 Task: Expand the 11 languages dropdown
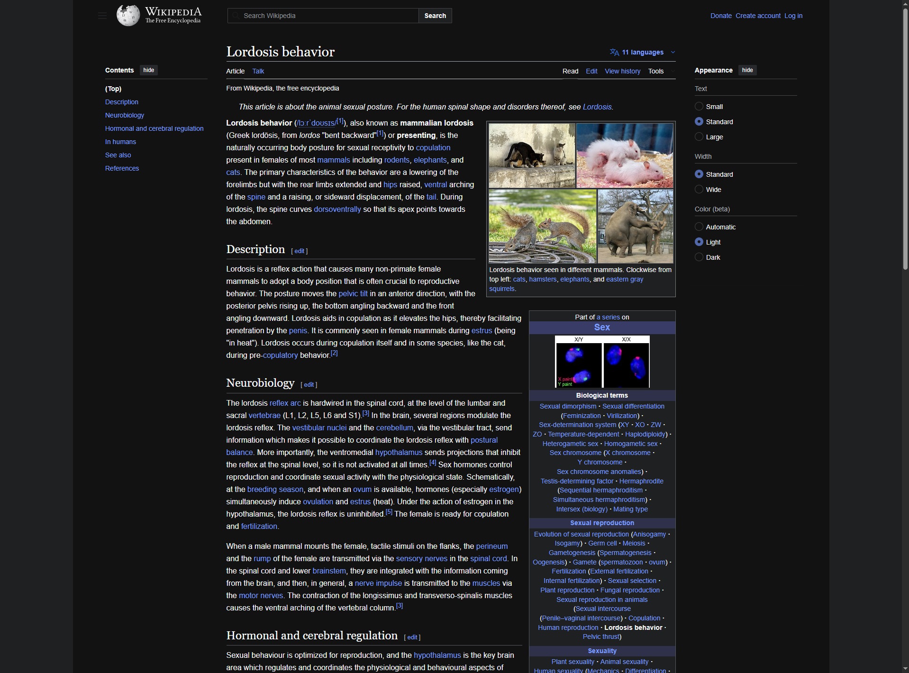[643, 52]
